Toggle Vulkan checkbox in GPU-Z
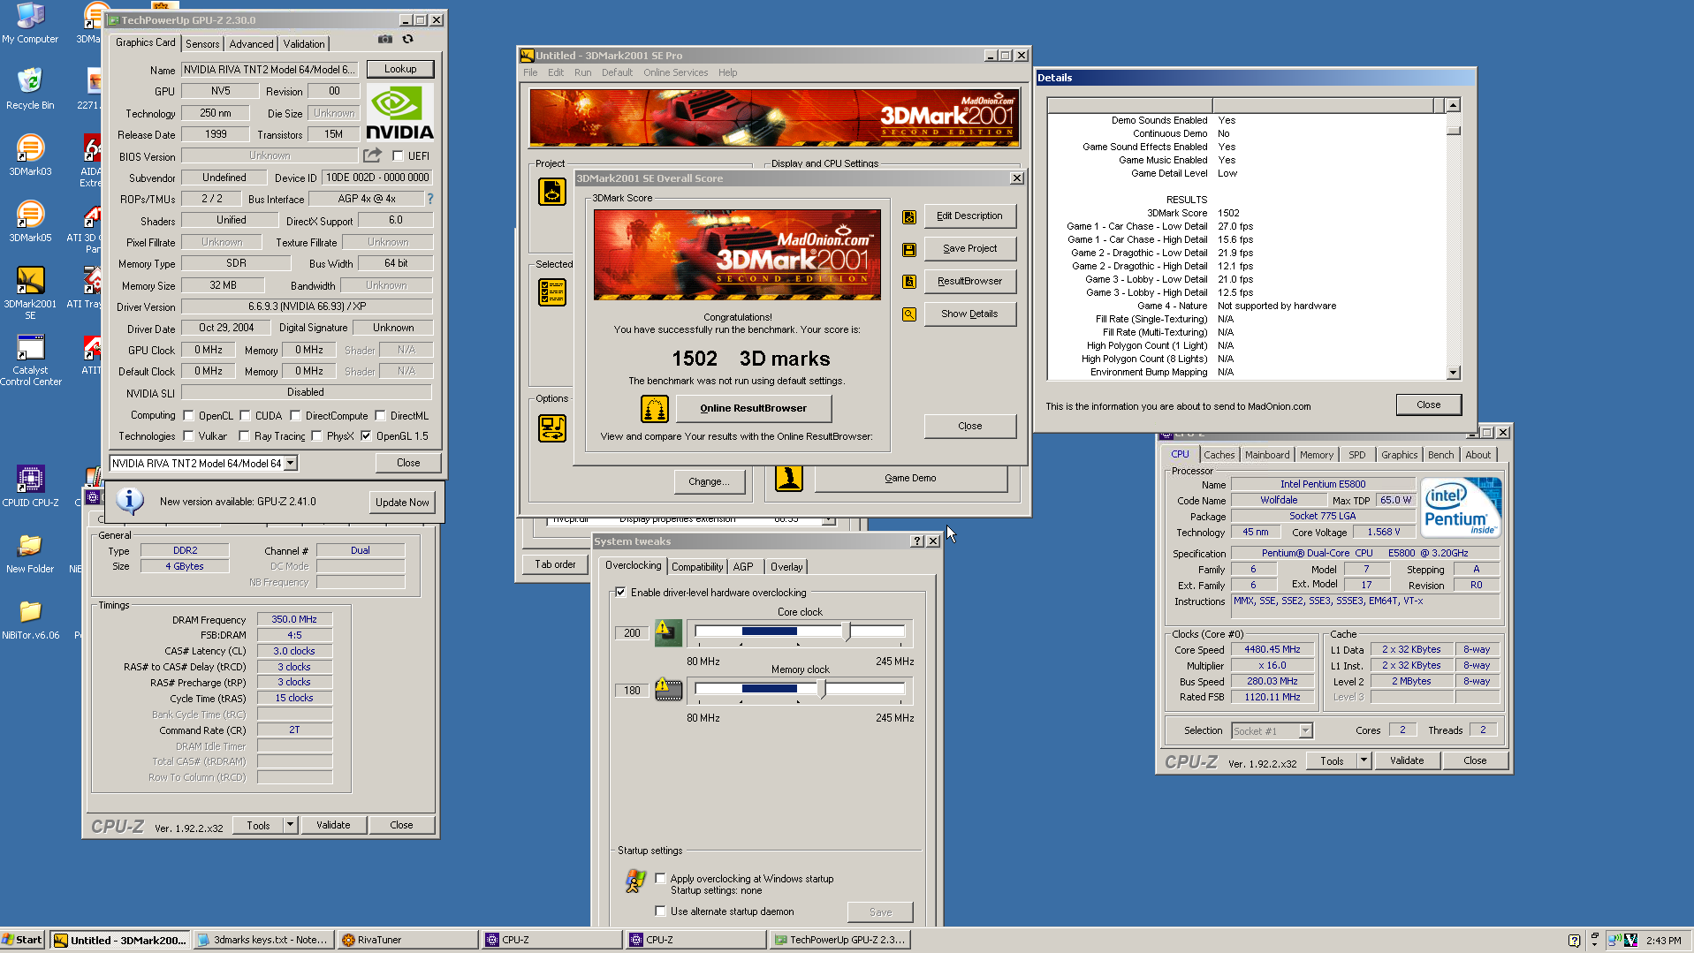The height and width of the screenshot is (953, 1694). click(188, 436)
